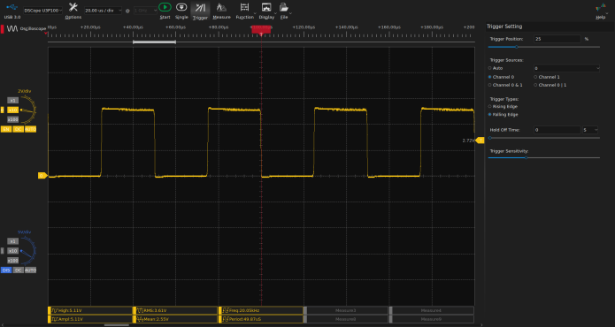Open the Options tool
This screenshot has width=615, height=327.
coord(73,11)
